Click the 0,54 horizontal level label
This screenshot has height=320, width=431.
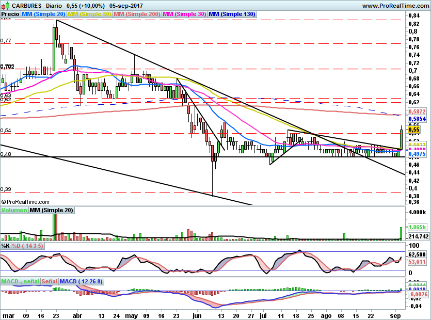tap(6, 130)
